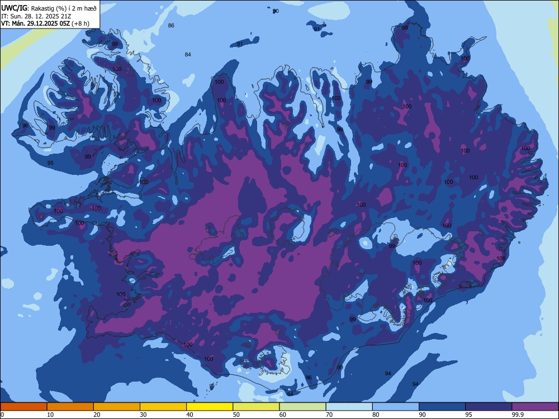Click the 60–70% pale green legend swatch
Image resolution: width=559 pixels, height=419 pixels.
click(302, 407)
